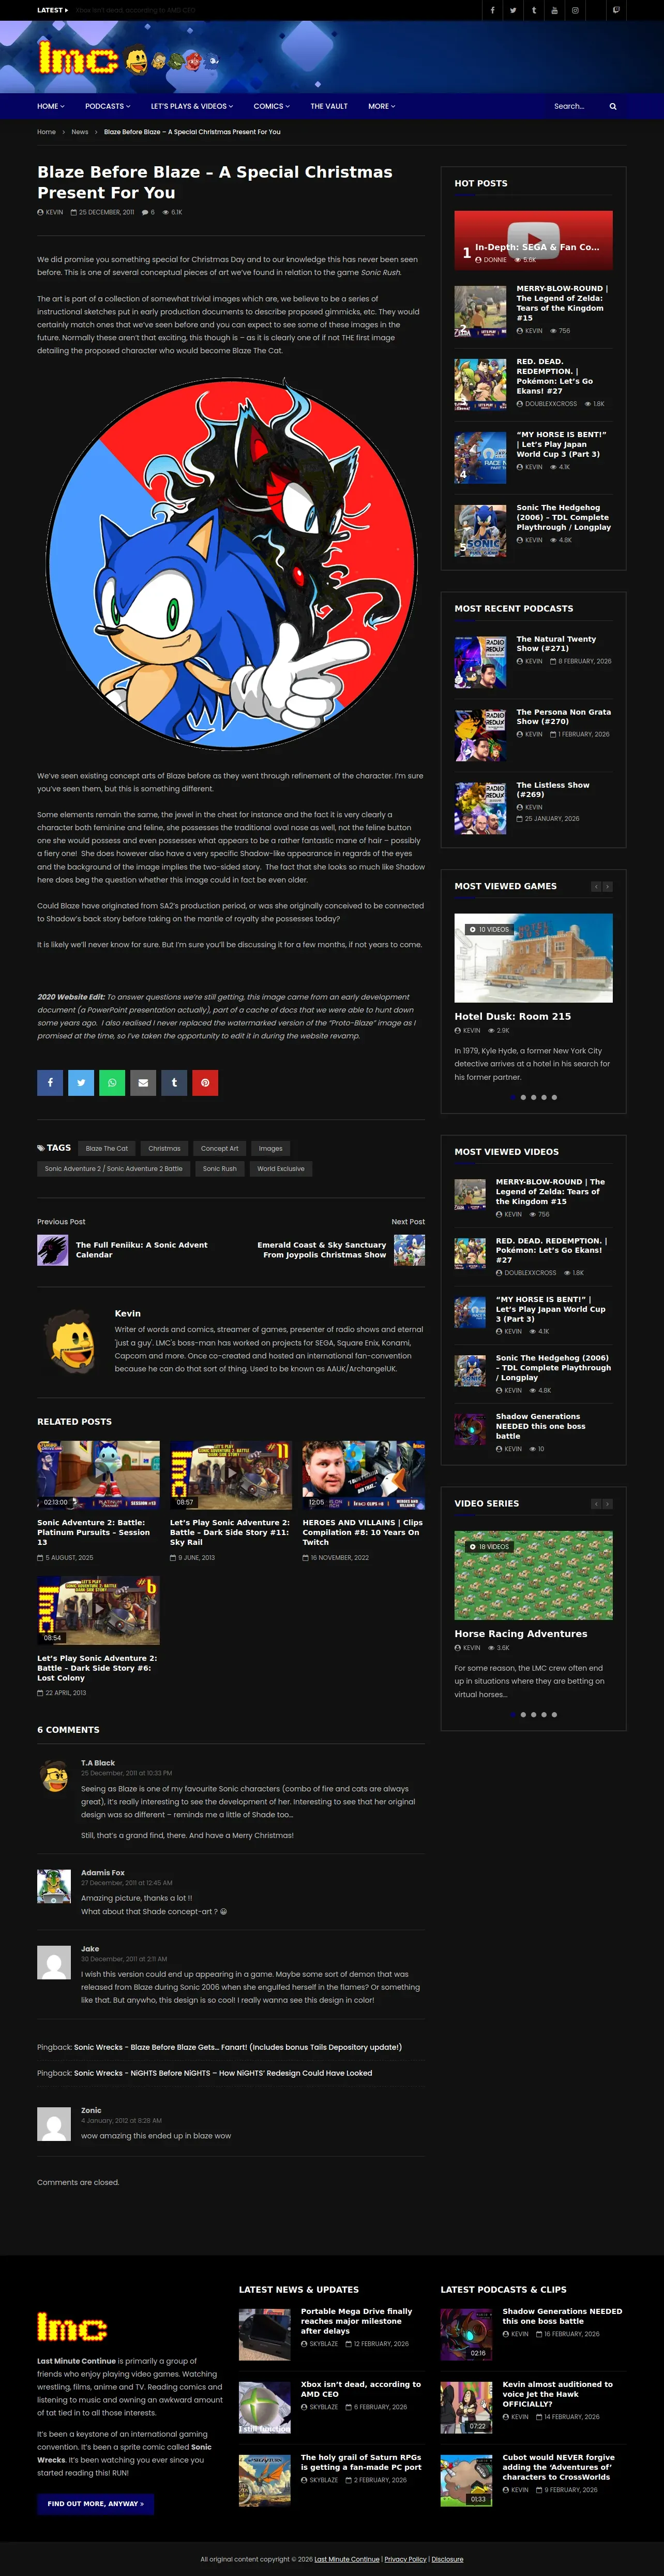664x2576 pixels.
Task: Select third slide dot in Most Viewed Games
Action: click(533, 1097)
